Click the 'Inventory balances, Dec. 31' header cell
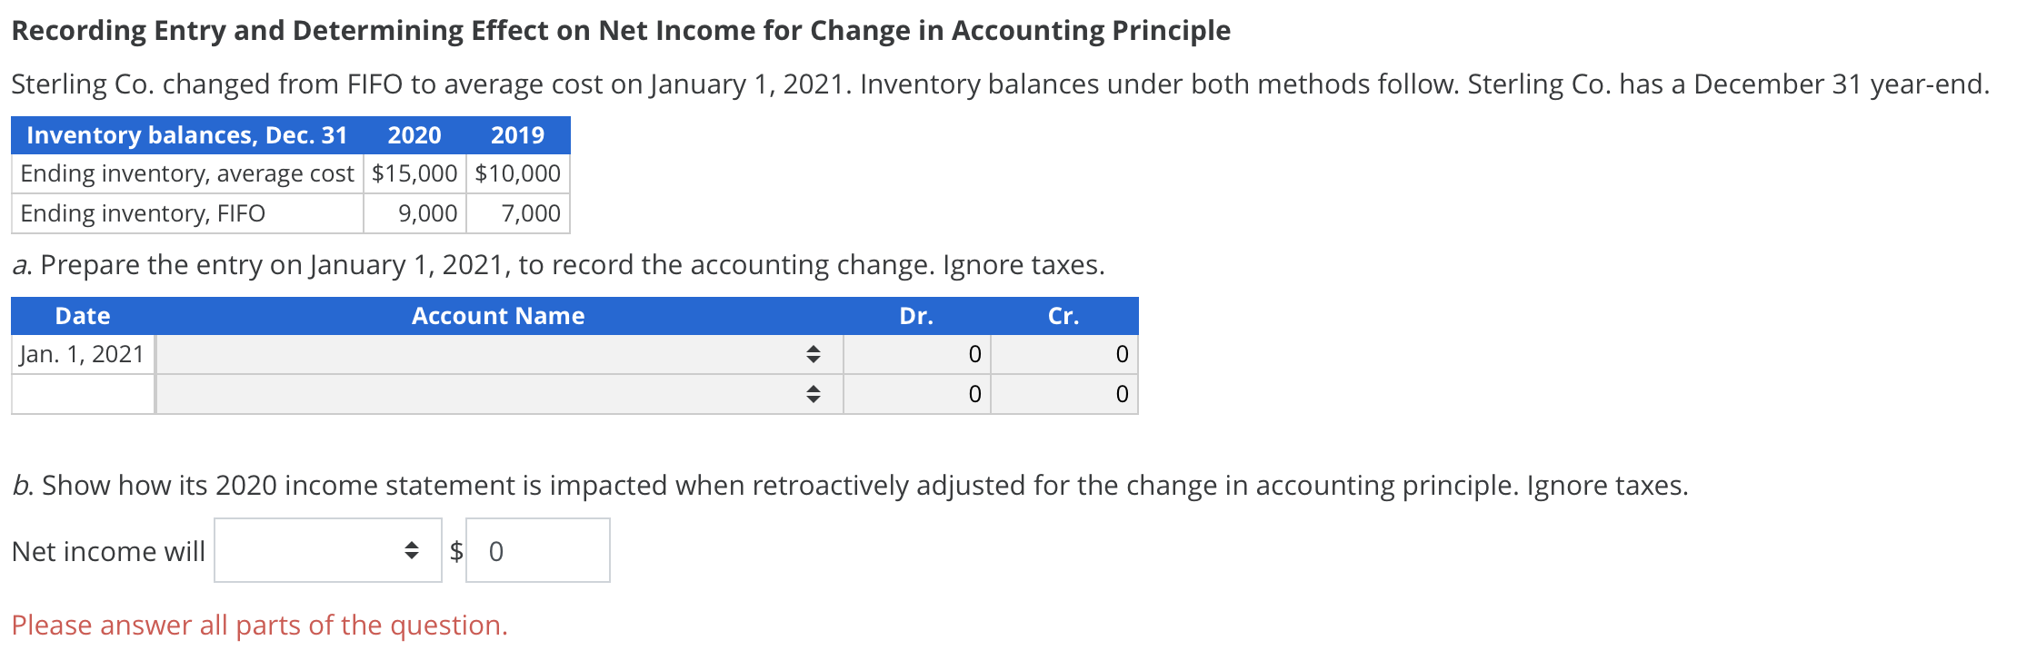 (186, 134)
